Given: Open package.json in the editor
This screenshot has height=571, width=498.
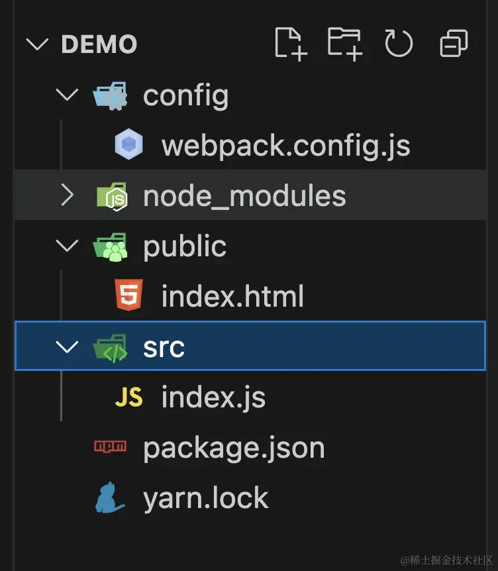Looking at the screenshot, I should pyautogui.click(x=234, y=448).
